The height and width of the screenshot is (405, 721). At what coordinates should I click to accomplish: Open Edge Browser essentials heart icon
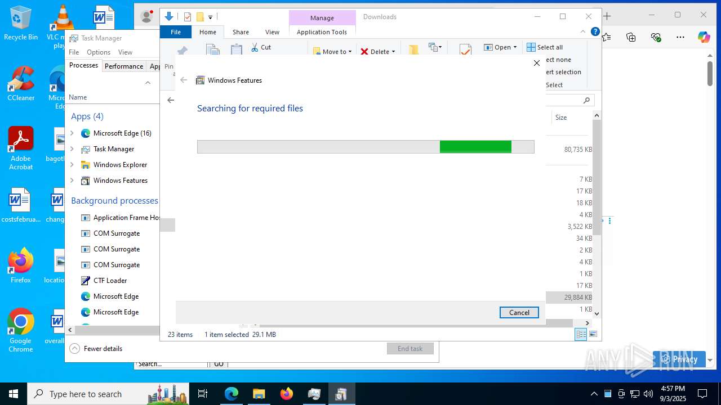click(656, 37)
